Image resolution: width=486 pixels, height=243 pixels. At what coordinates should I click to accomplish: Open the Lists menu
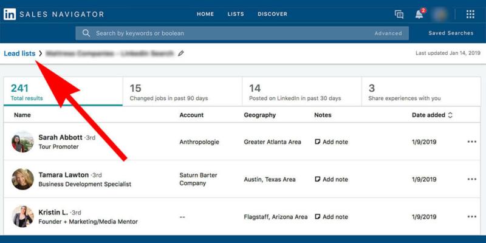pyautogui.click(x=236, y=14)
